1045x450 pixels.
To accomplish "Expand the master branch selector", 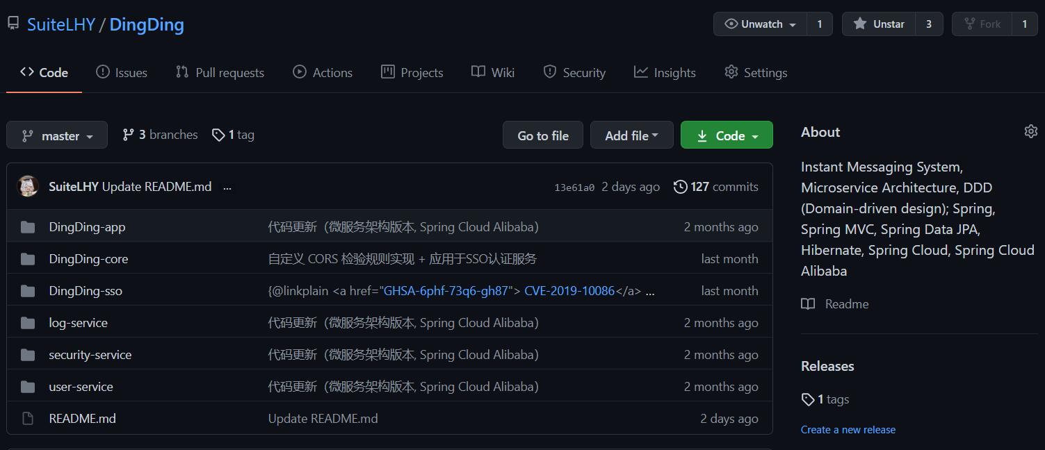I will 57,134.
